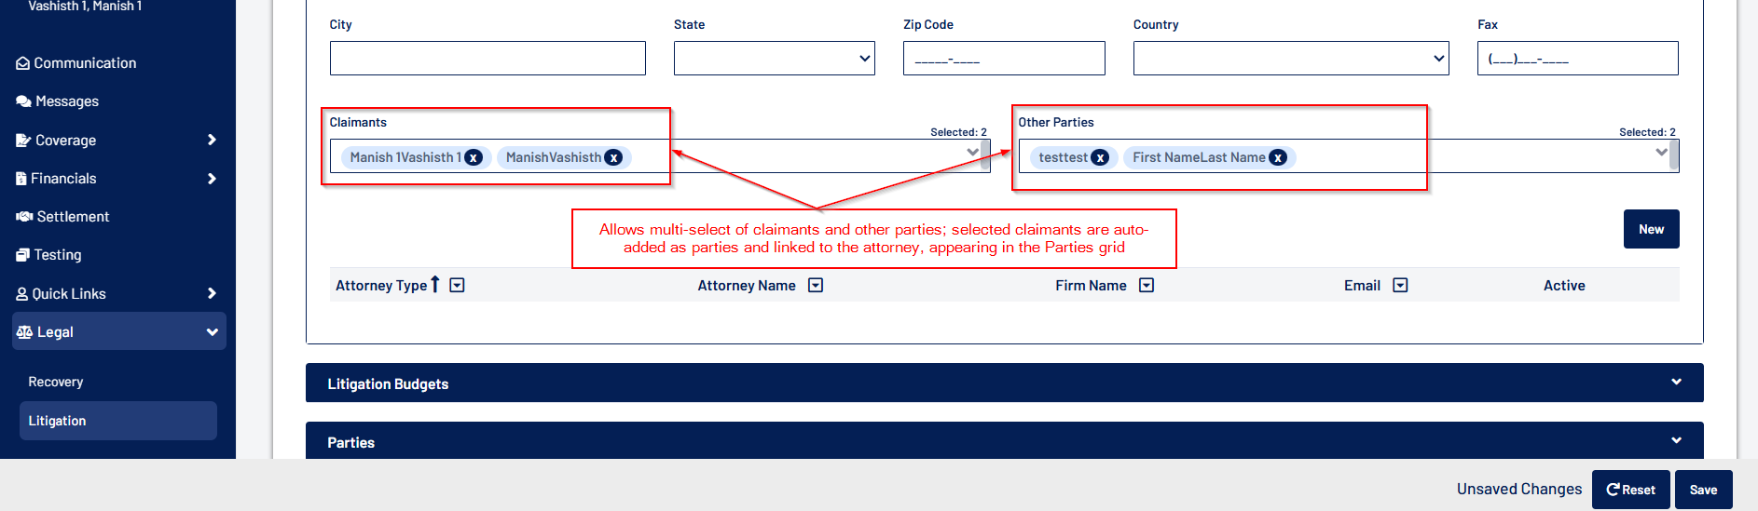The height and width of the screenshot is (511, 1758).
Task: Open the Messages menu item
Action: tap(67, 101)
